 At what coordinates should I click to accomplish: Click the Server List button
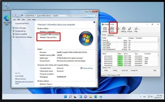pyautogui.click(x=125, y=70)
